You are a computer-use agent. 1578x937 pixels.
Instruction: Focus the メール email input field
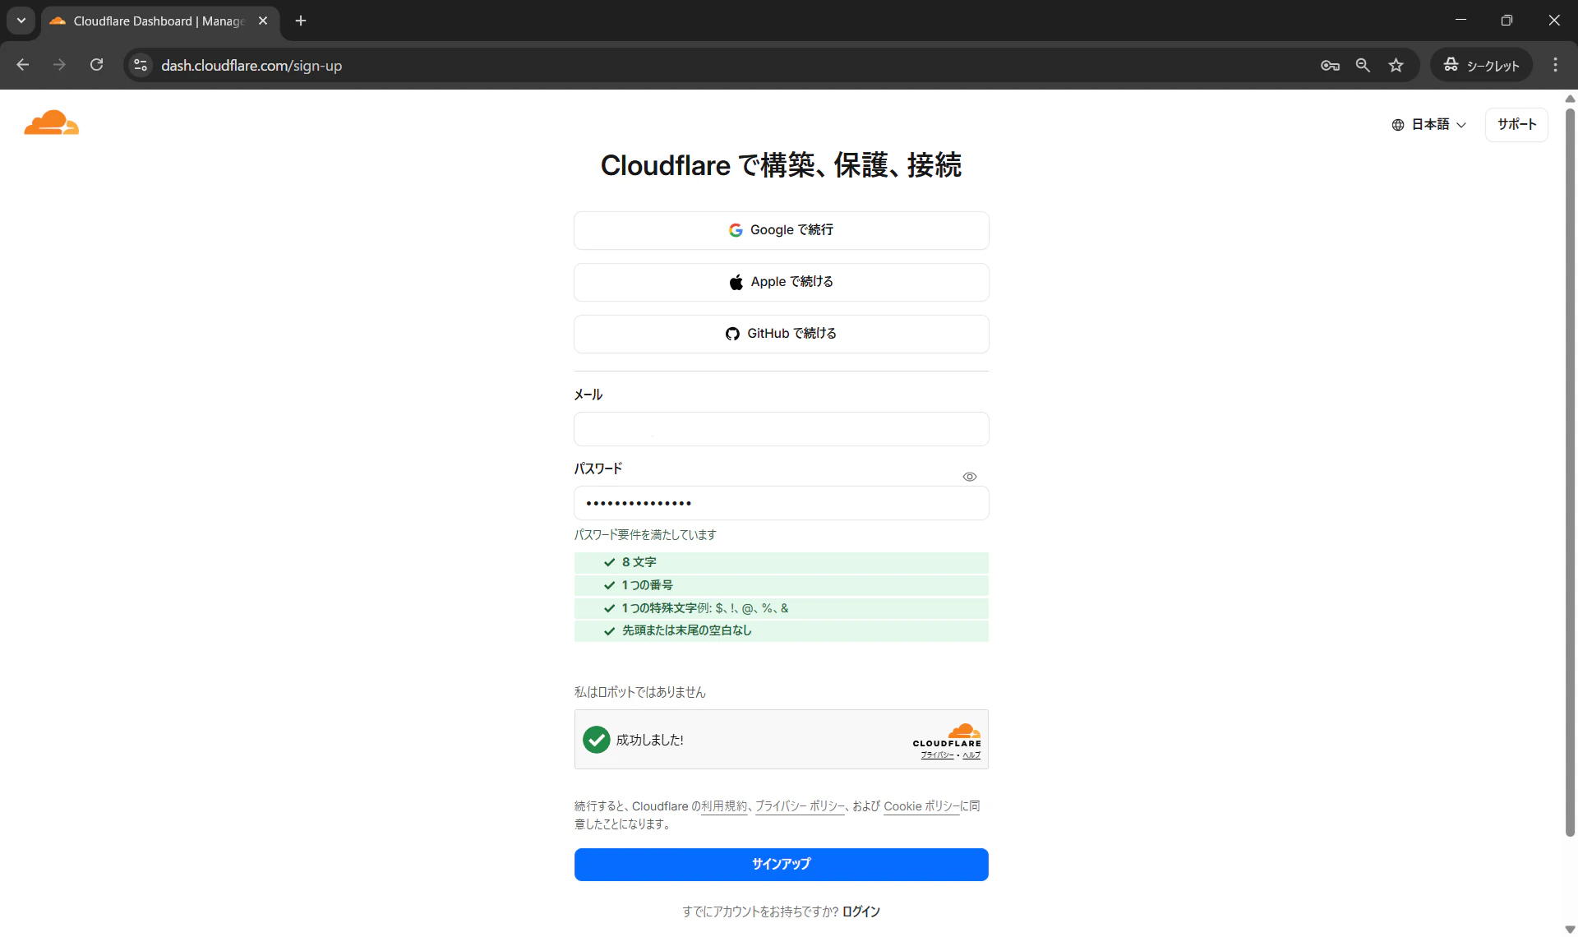[781, 429]
